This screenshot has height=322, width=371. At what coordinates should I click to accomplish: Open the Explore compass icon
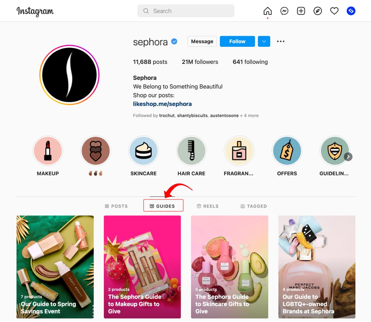tap(318, 11)
